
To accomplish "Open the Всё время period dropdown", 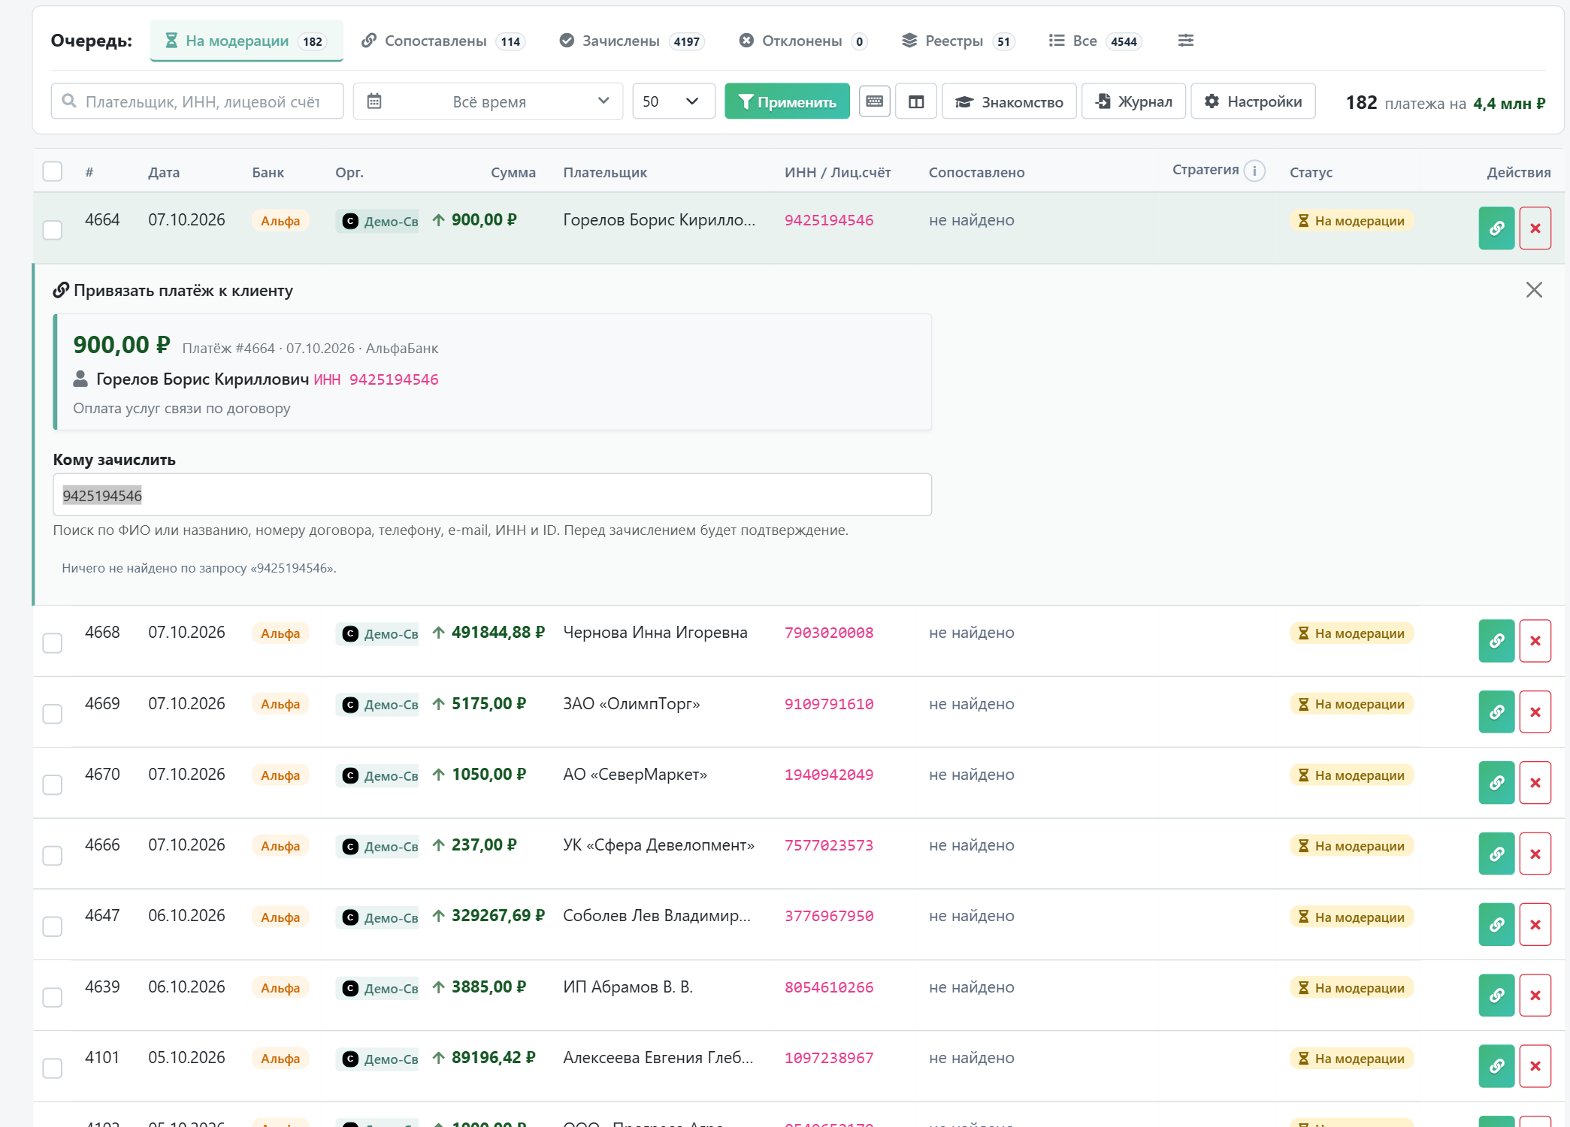I will coord(488,101).
